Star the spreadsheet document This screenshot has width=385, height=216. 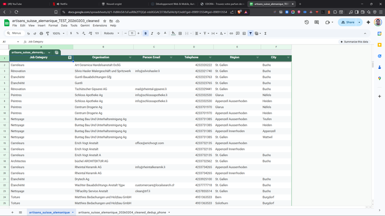pyautogui.click(x=105, y=21)
